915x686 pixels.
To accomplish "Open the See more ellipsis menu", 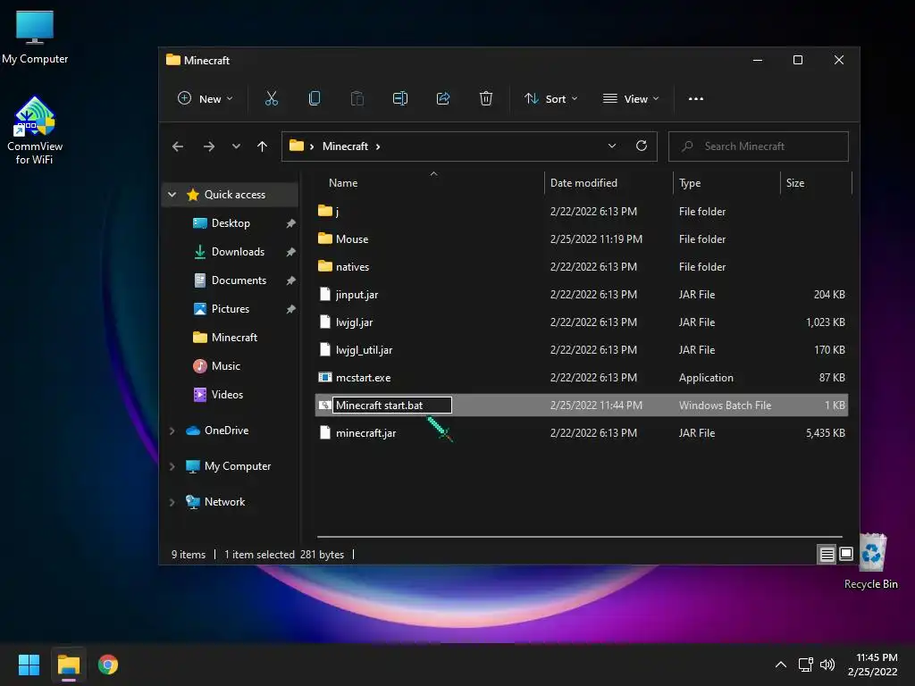I will [x=695, y=98].
